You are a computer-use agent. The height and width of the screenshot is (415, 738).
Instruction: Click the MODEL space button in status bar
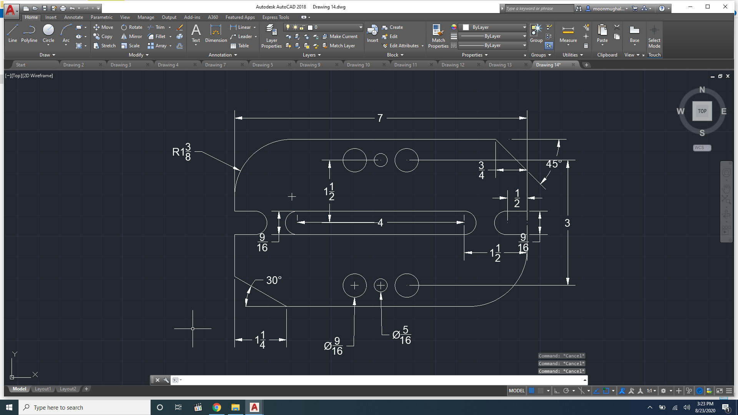[517, 391]
